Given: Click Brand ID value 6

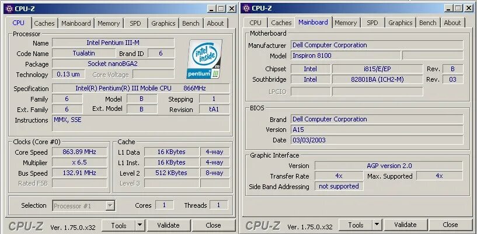Looking at the screenshot, I should pyautogui.click(x=161, y=53).
